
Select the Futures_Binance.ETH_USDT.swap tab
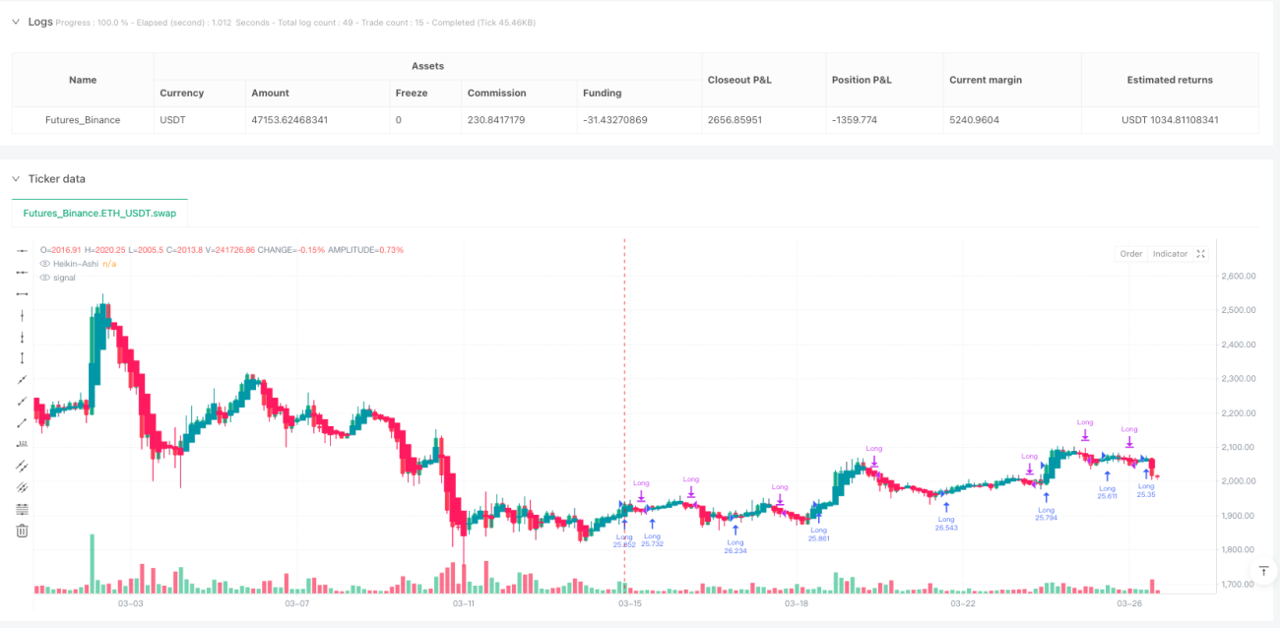tap(99, 213)
